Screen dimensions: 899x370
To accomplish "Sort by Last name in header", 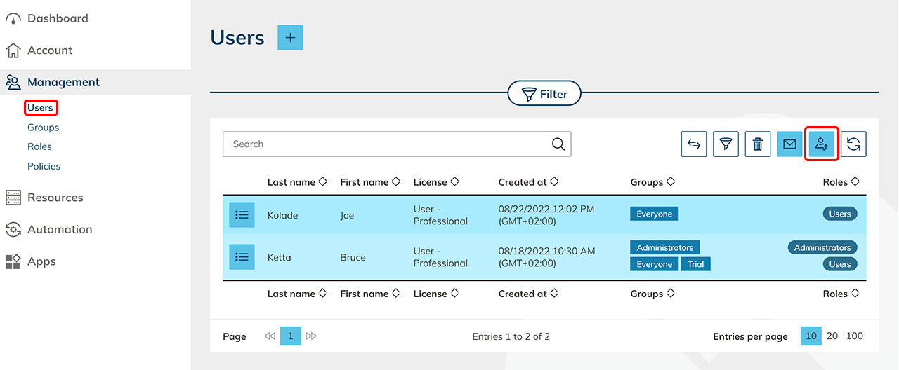I will pyautogui.click(x=297, y=182).
